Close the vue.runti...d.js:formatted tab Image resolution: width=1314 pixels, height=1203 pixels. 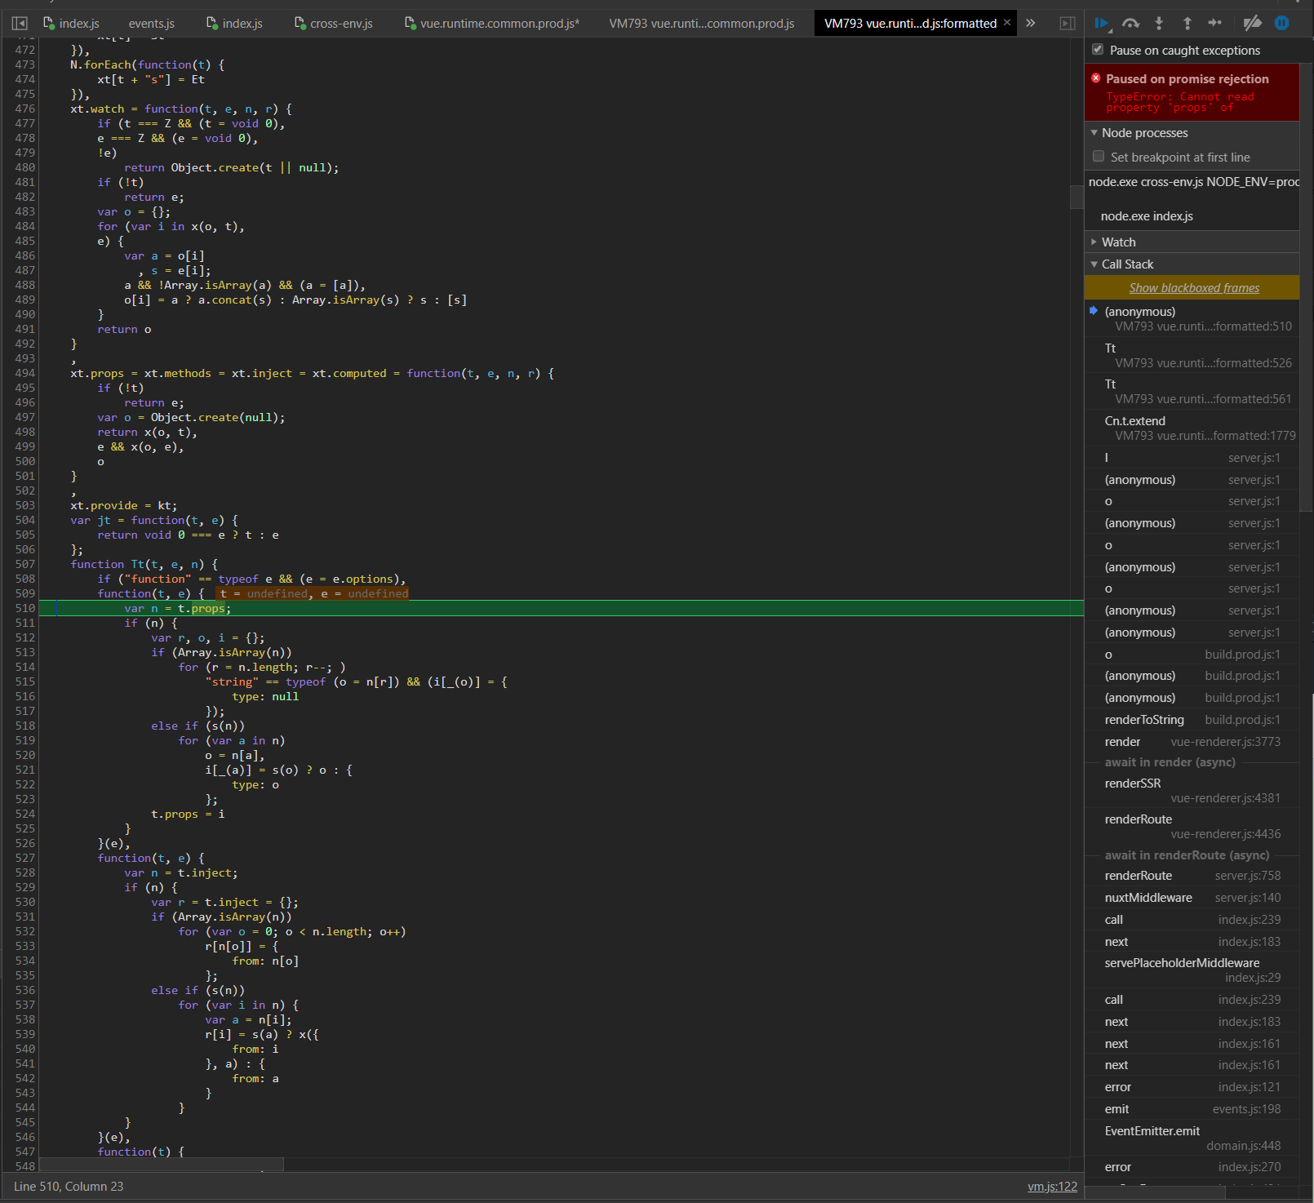(1007, 22)
